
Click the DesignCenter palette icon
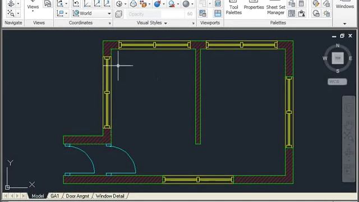tap(292, 3)
